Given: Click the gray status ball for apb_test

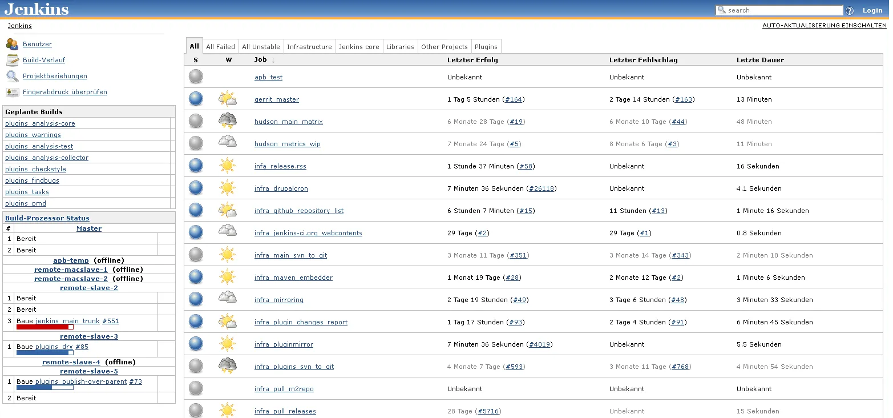Looking at the screenshot, I should 195,77.
